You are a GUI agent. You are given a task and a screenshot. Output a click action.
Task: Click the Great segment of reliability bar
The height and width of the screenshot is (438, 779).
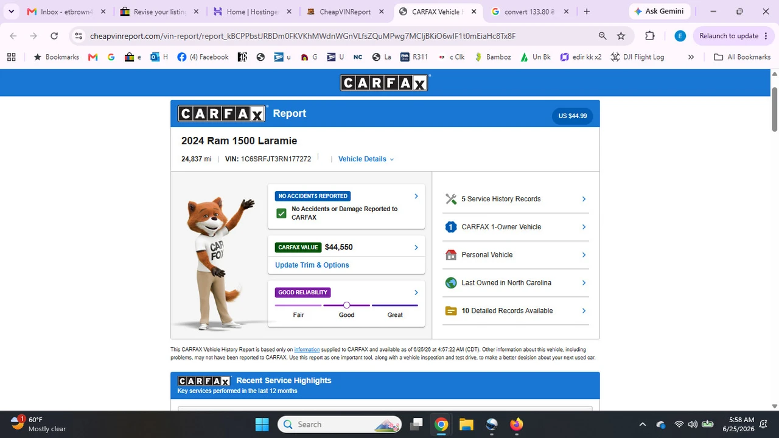click(x=395, y=305)
